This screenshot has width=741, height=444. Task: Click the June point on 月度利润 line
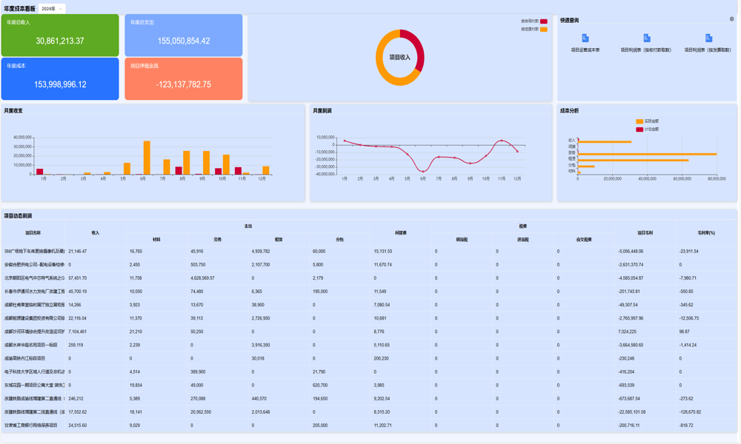pyautogui.click(x=423, y=170)
